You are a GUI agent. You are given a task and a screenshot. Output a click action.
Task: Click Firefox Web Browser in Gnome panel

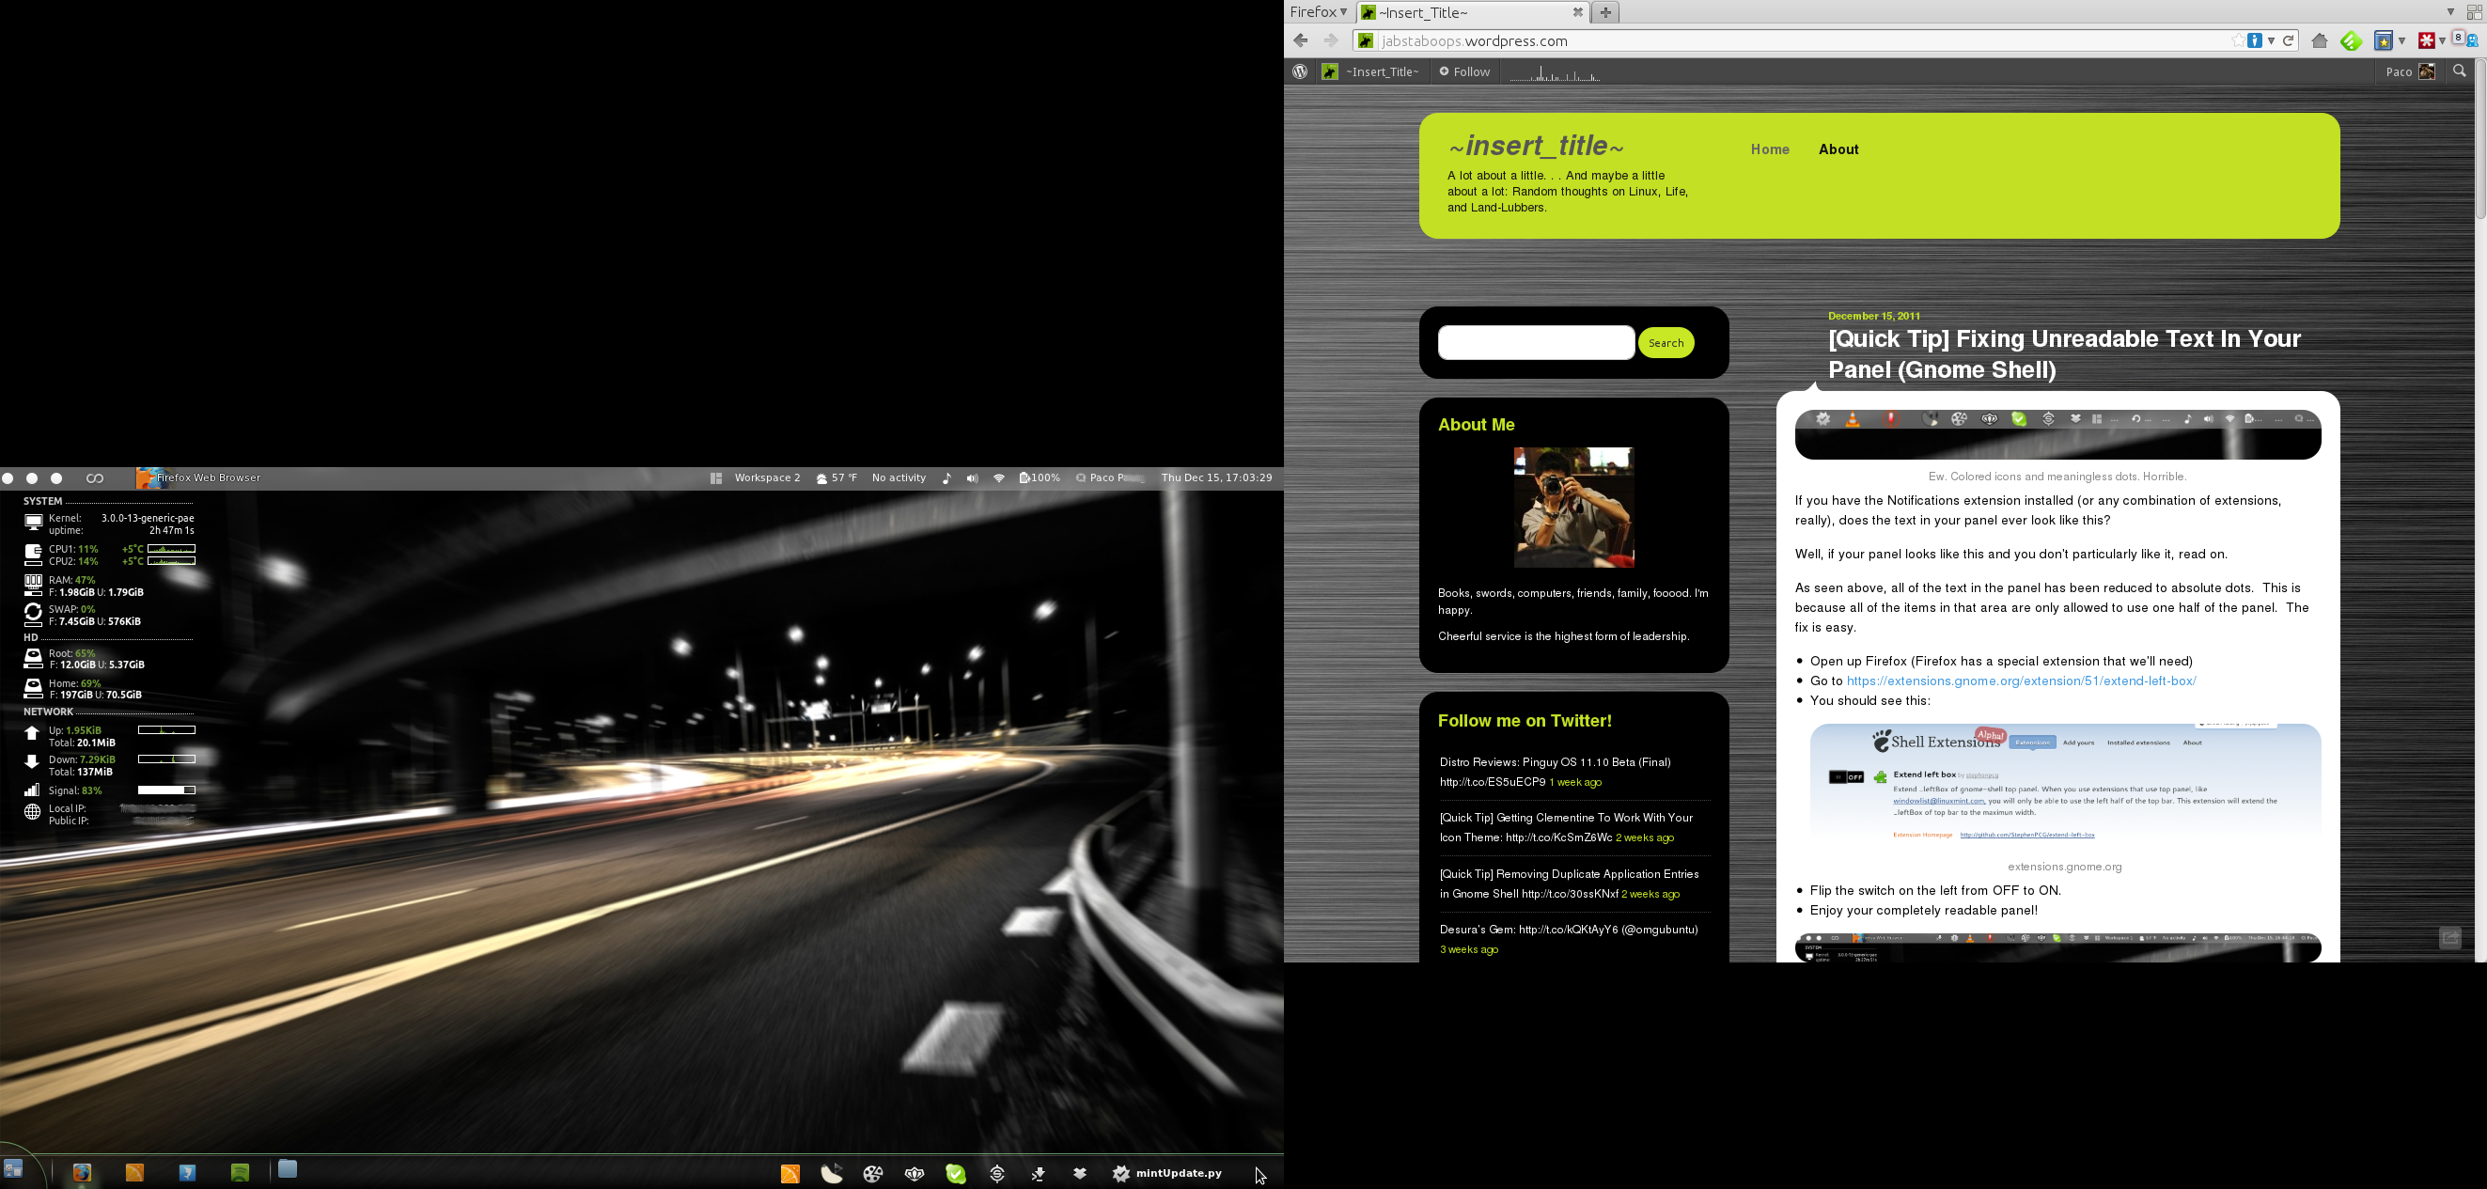200,477
